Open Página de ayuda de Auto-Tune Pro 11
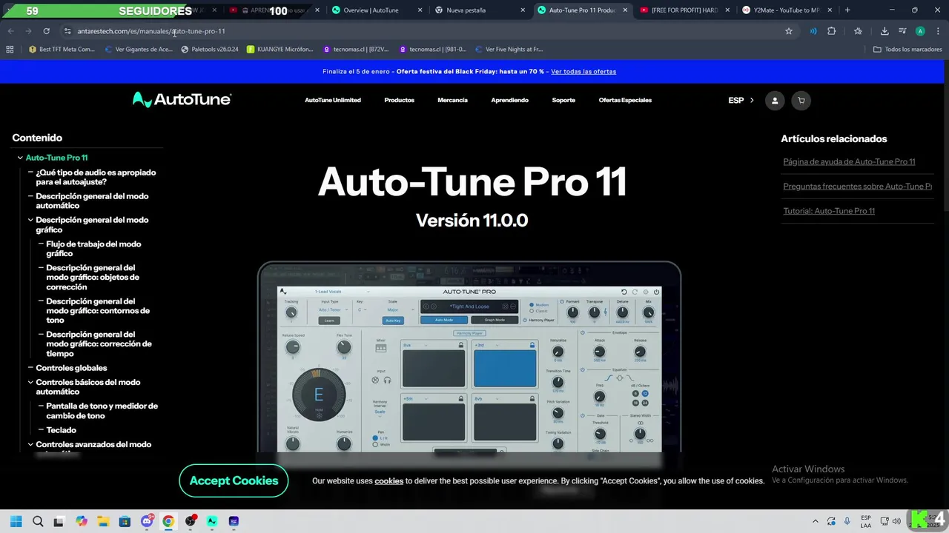Image resolution: width=949 pixels, height=533 pixels. pos(849,161)
